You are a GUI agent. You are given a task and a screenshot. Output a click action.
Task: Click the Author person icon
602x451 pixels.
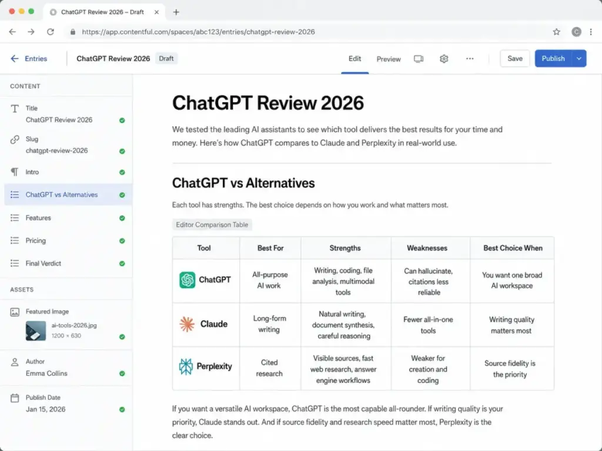(15, 362)
